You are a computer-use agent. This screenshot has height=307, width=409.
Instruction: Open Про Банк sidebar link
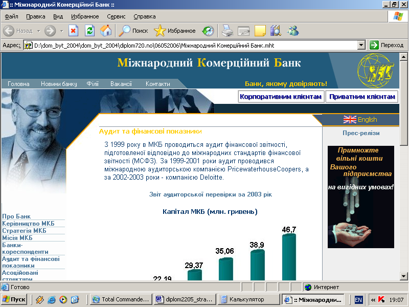click(16, 216)
